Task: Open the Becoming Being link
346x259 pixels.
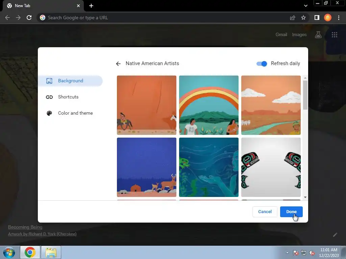Action: point(25,227)
